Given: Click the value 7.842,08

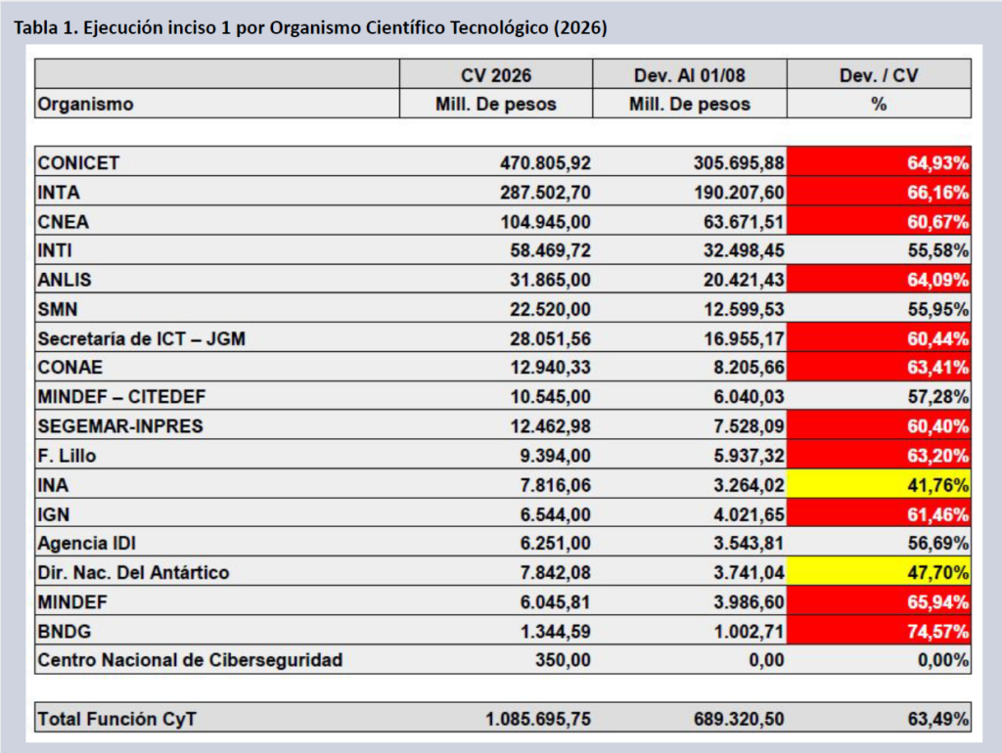Looking at the screenshot, I should click(x=556, y=572).
